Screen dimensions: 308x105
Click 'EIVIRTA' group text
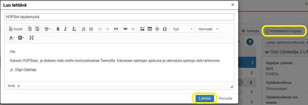(x=272, y=74)
